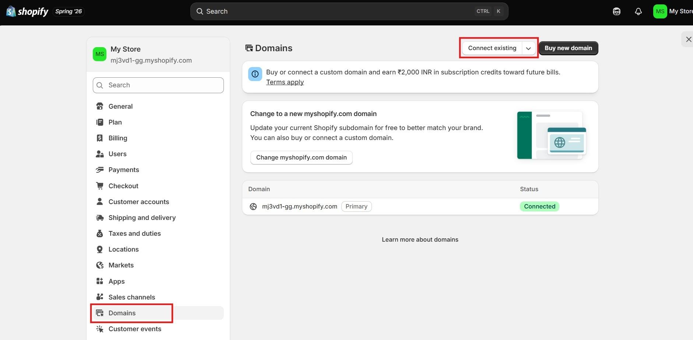Click the Domain column header
Image resolution: width=693 pixels, height=340 pixels.
[259, 189]
